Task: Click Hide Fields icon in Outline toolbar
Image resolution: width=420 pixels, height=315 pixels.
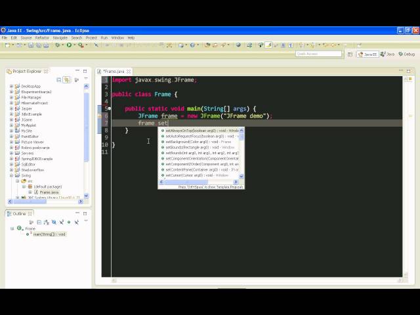Action: [54, 222]
